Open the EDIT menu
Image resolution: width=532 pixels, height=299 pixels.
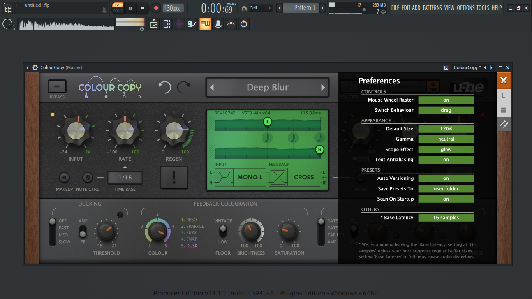pyautogui.click(x=406, y=8)
